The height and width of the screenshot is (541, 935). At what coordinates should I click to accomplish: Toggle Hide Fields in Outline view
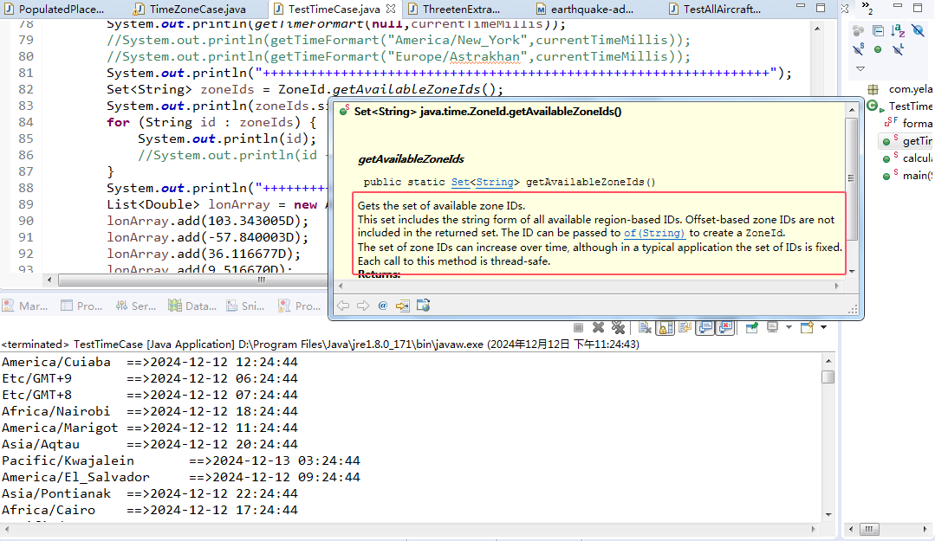coord(918,30)
